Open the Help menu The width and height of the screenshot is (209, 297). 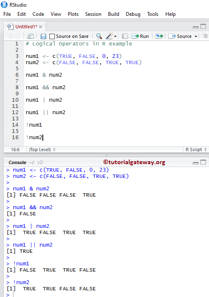pyautogui.click(x=170, y=14)
